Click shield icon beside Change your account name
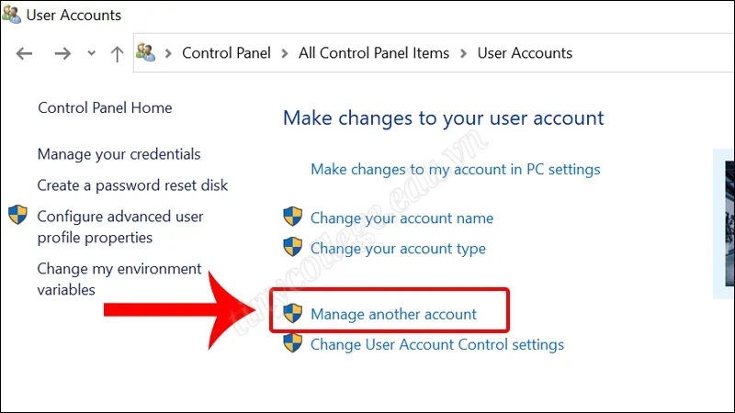The width and height of the screenshot is (735, 413). pos(293,217)
